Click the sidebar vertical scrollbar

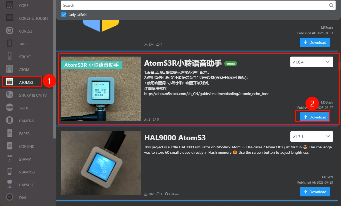tap(54, 69)
